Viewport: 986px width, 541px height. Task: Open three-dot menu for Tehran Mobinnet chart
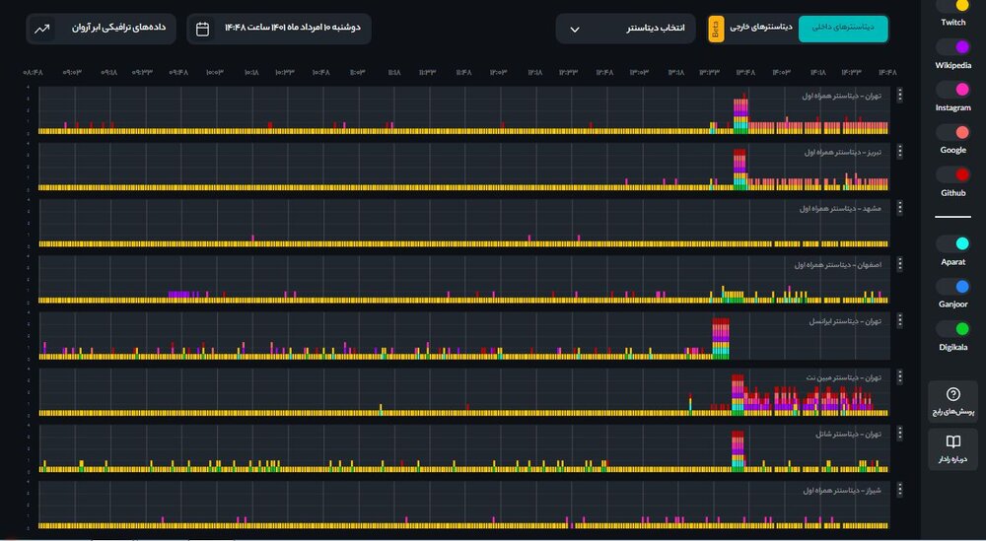(x=898, y=377)
